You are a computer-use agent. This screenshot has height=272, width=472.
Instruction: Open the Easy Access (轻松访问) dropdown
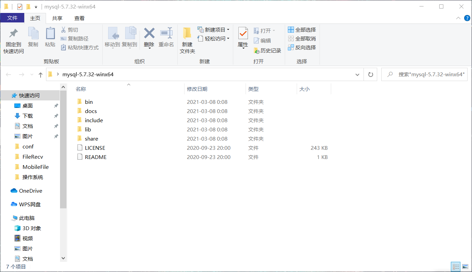pyautogui.click(x=213, y=39)
